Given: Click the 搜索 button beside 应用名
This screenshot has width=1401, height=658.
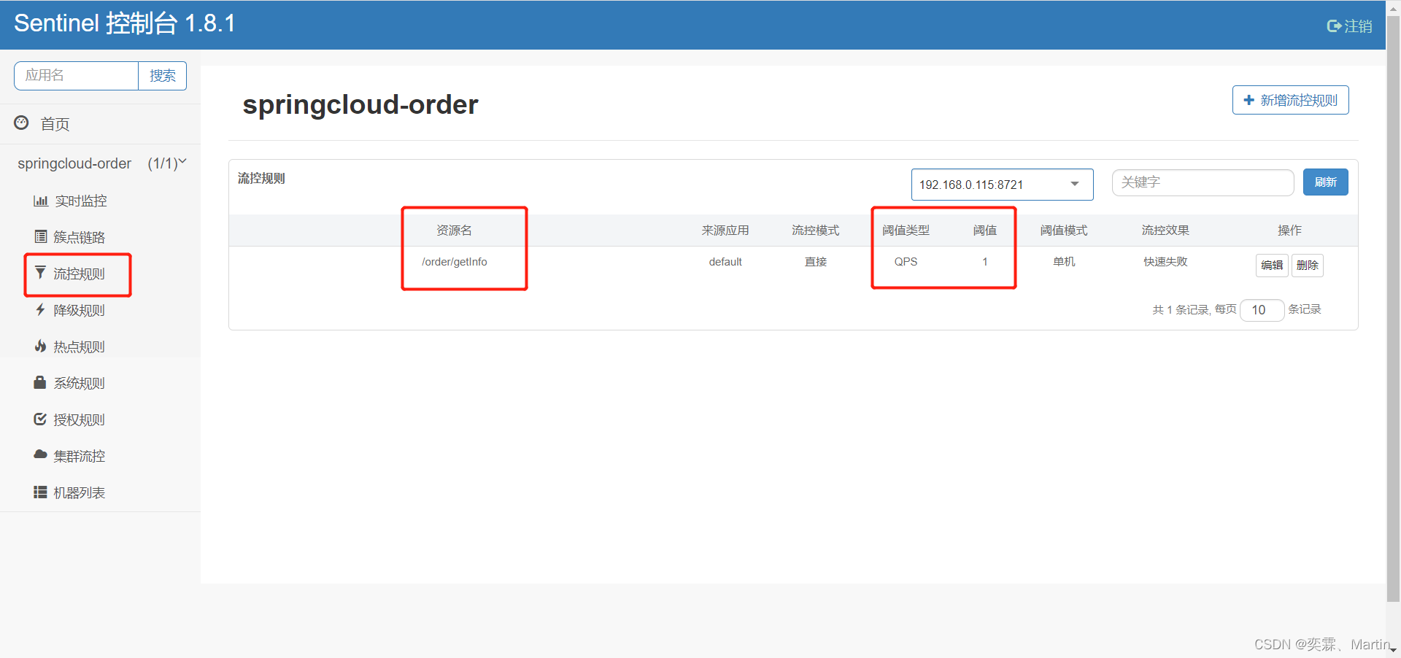Looking at the screenshot, I should (162, 76).
